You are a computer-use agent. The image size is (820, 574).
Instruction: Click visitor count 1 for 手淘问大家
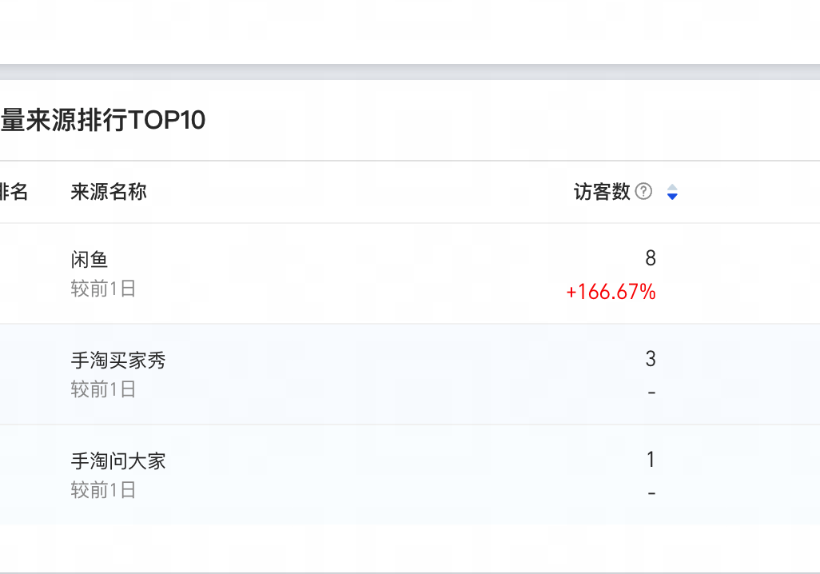coord(651,460)
